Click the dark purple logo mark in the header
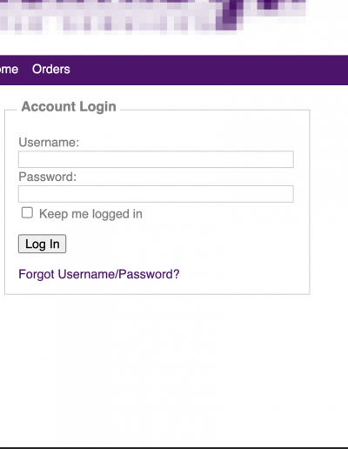The width and height of the screenshot is (348, 449). coord(231,15)
